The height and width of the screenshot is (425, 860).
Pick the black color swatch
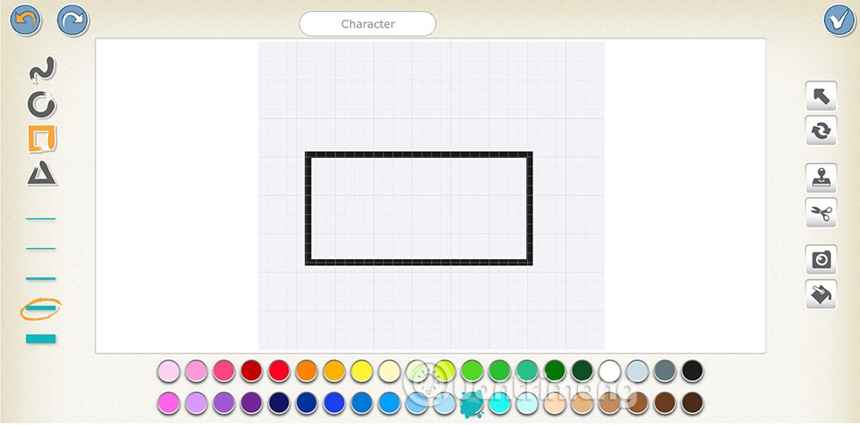pos(692,371)
